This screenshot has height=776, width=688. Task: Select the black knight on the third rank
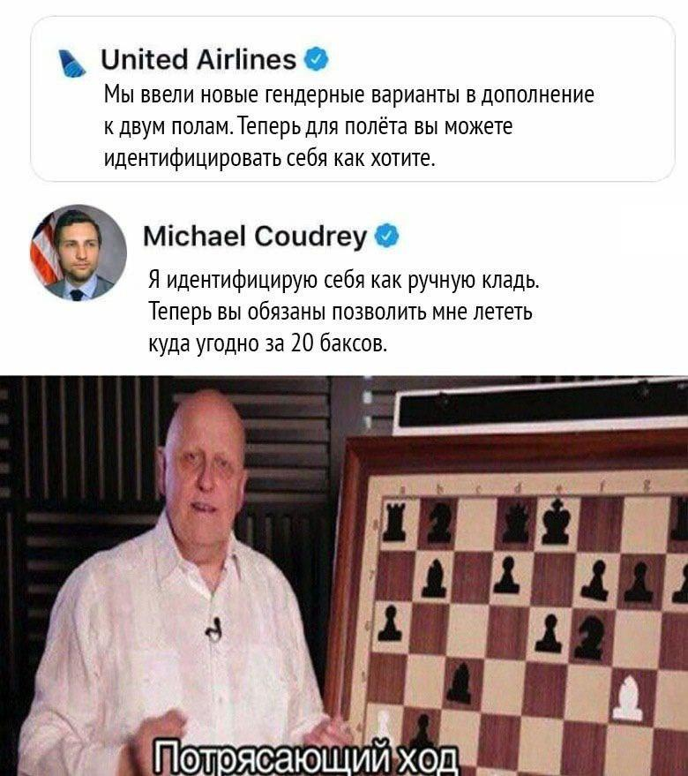coord(590,637)
